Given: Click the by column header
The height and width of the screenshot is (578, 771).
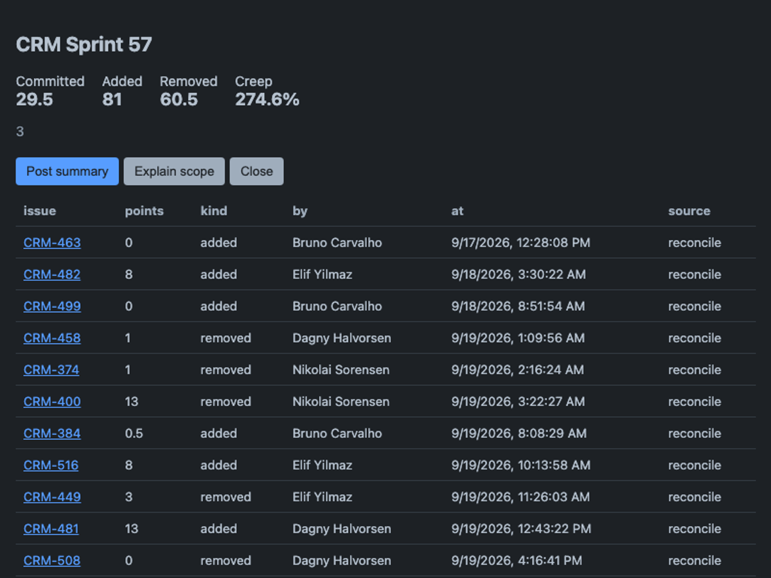Looking at the screenshot, I should coord(300,211).
